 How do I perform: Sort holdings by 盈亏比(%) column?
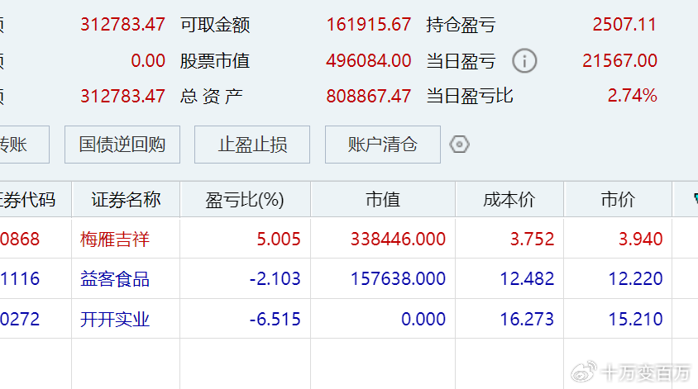245,199
